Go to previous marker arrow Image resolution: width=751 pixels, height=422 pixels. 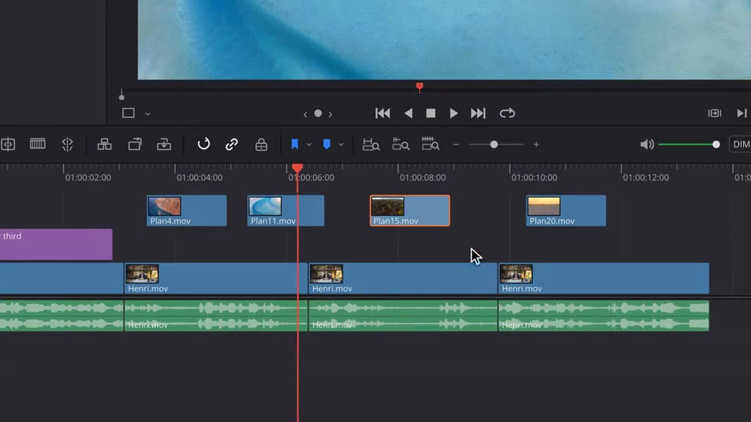pos(305,114)
